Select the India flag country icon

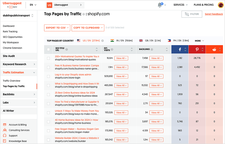coord(112,41)
